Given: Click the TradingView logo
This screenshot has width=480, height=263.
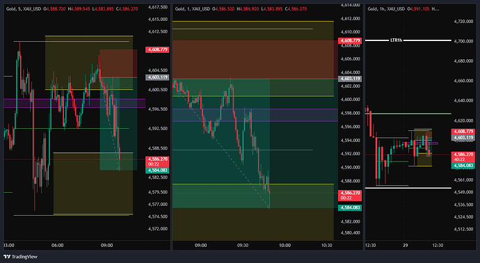Looking at the screenshot, I should pyautogui.click(x=20, y=257).
